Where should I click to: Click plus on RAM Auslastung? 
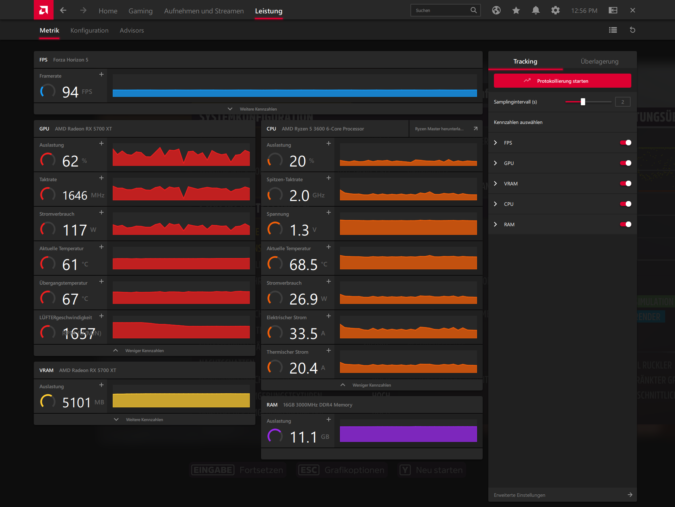(329, 419)
